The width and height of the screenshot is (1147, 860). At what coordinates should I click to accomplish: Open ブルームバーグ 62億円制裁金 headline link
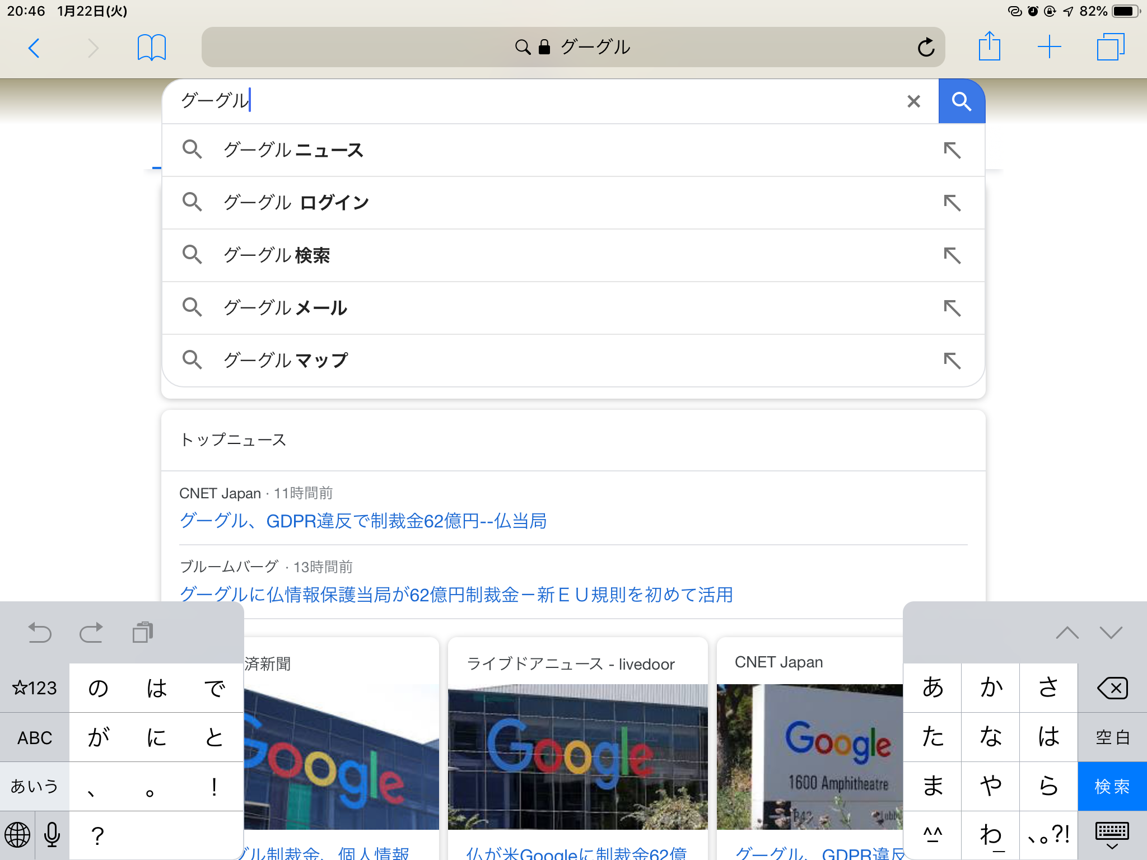[x=456, y=594]
